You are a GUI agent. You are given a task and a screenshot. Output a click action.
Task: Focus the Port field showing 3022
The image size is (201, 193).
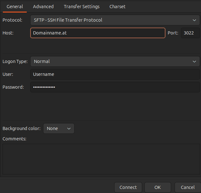[x=190, y=33]
